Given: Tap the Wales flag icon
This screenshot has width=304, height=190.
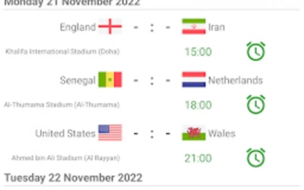Looking at the screenshot, I should (x=194, y=133).
